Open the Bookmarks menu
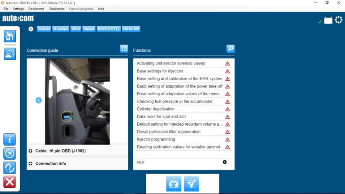The height and width of the screenshot is (194, 345). (x=57, y=9)
